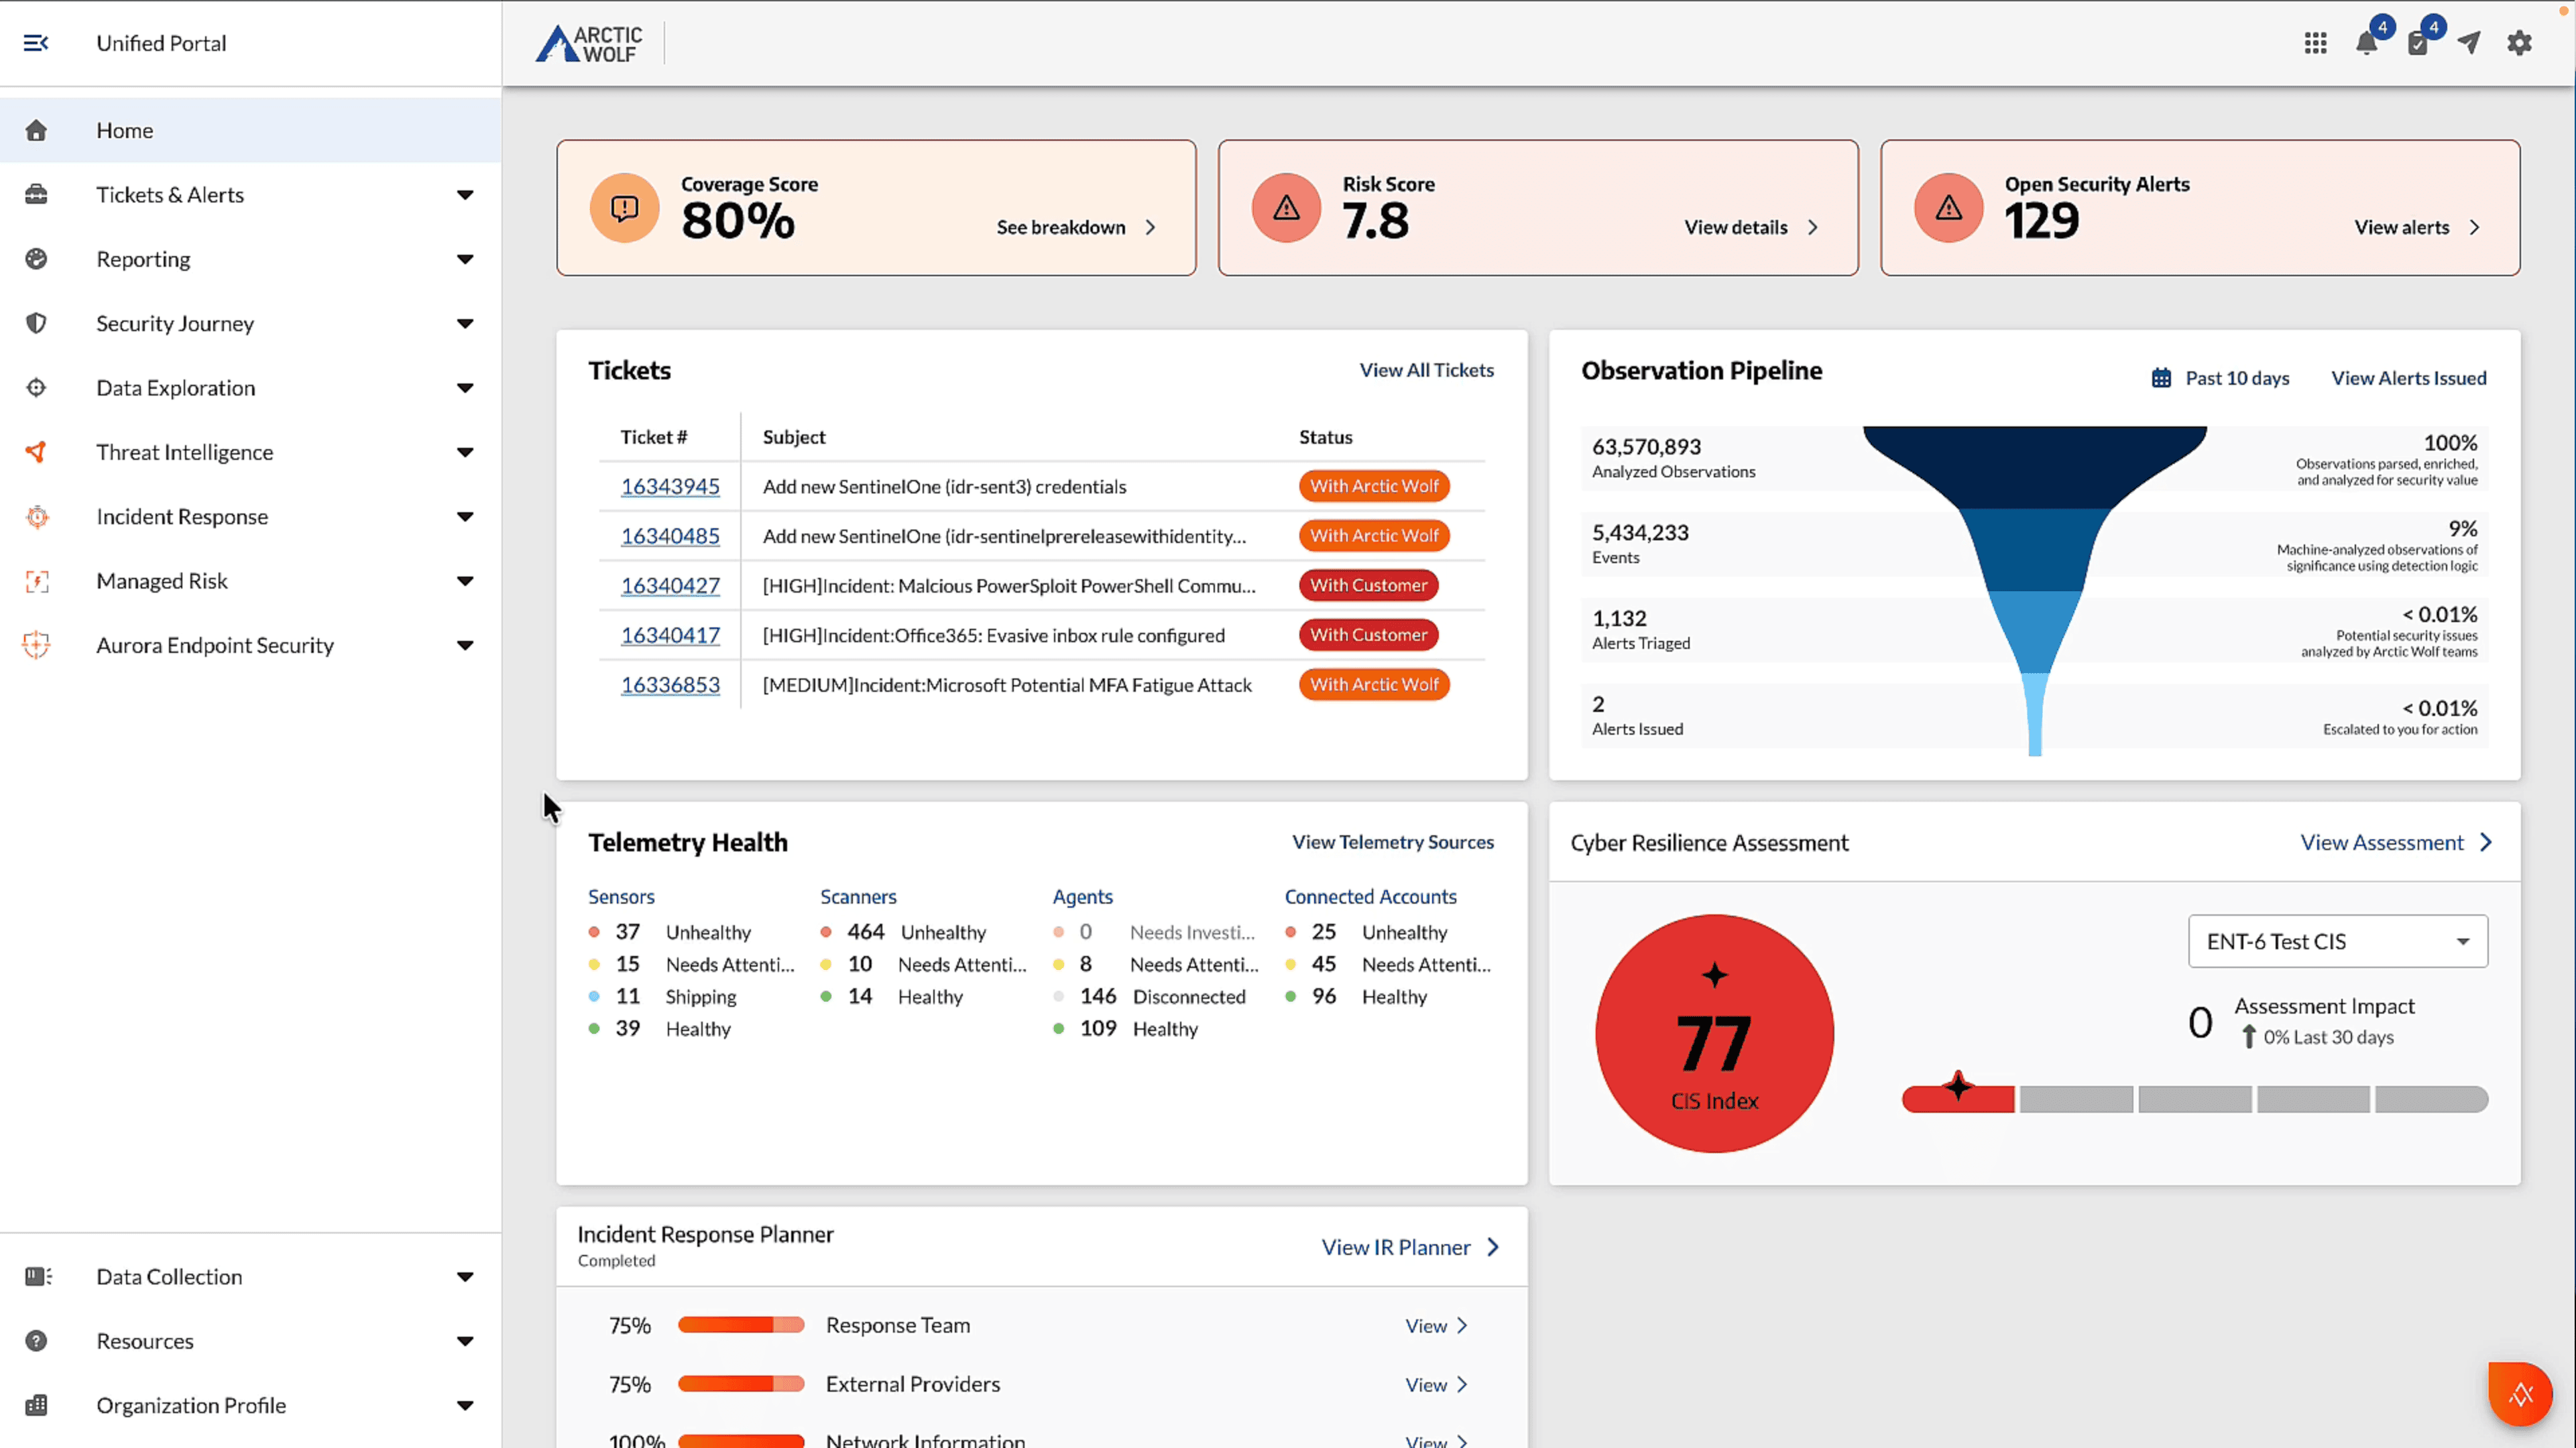Select Home in the sidebar
This screenshot has height=1448, width=2576.
[x=125, y=130]
